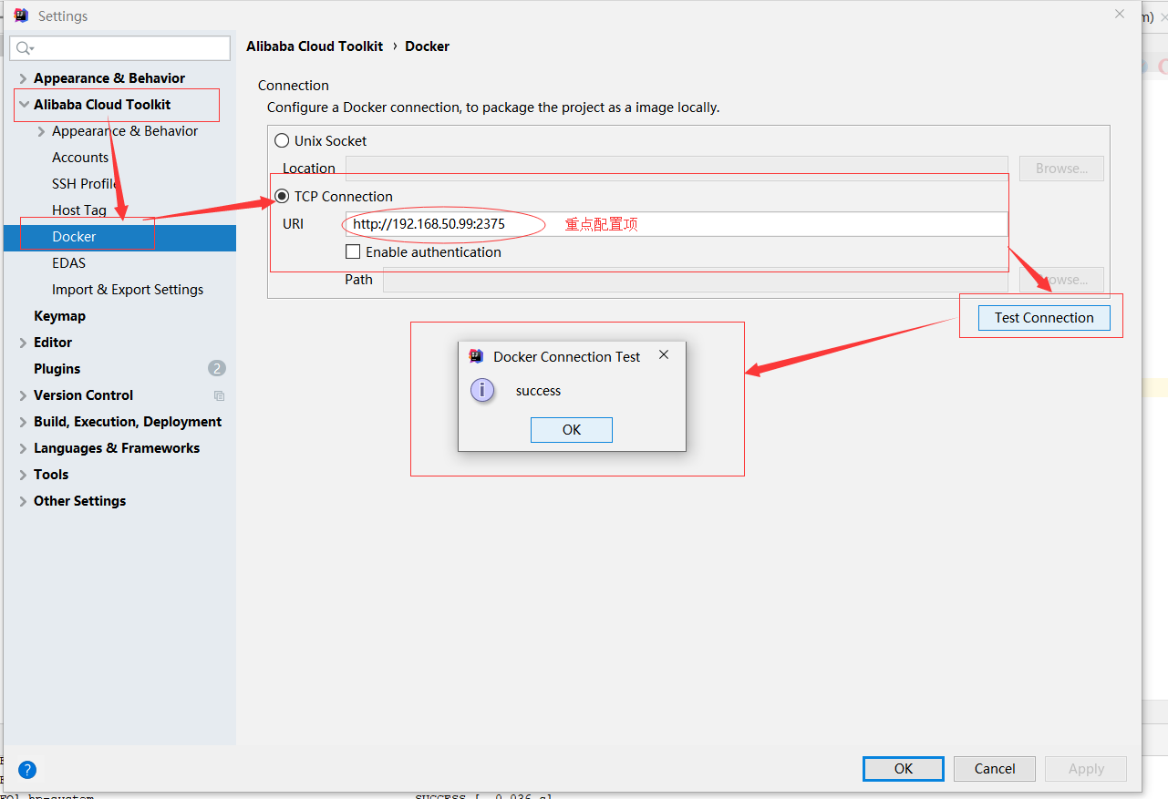Click the Location input field
Screen dimensions: 1168x799
pyautogui.click(x=677, y=169)
